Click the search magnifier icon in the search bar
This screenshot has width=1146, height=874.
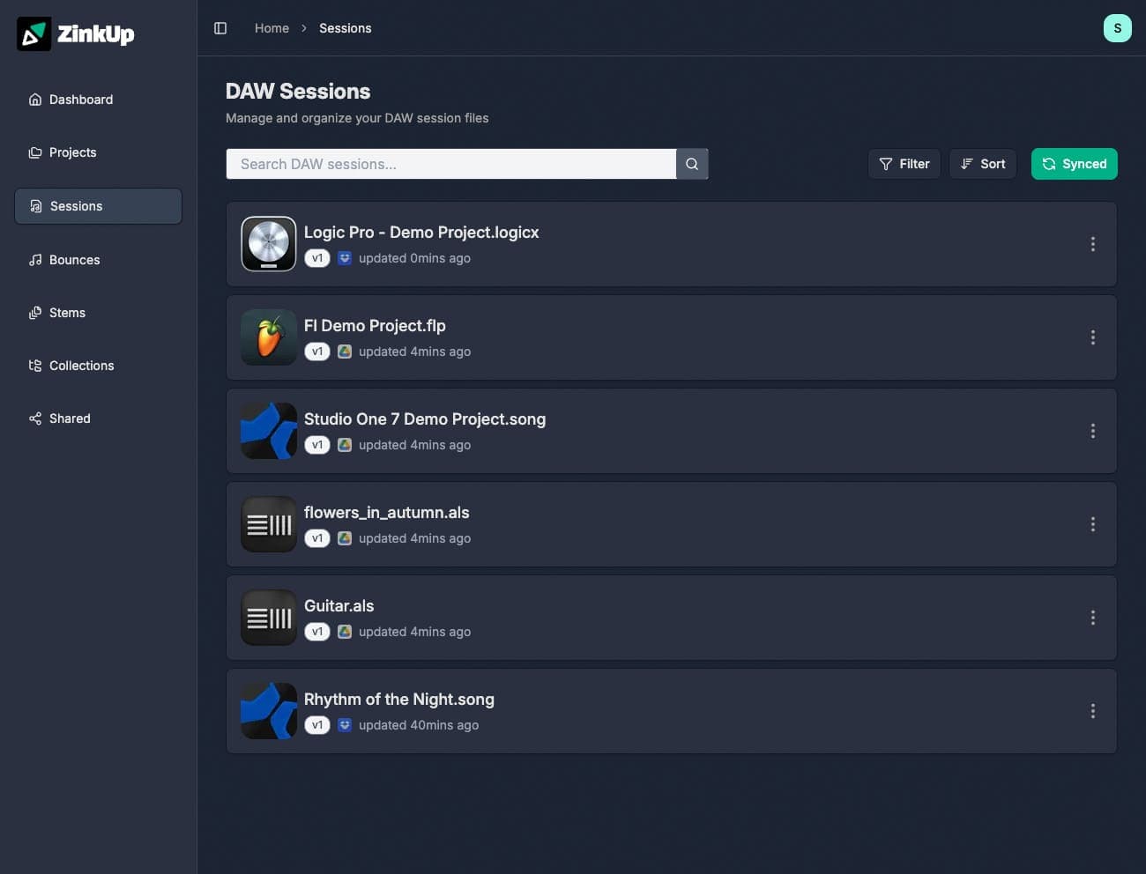691,164
